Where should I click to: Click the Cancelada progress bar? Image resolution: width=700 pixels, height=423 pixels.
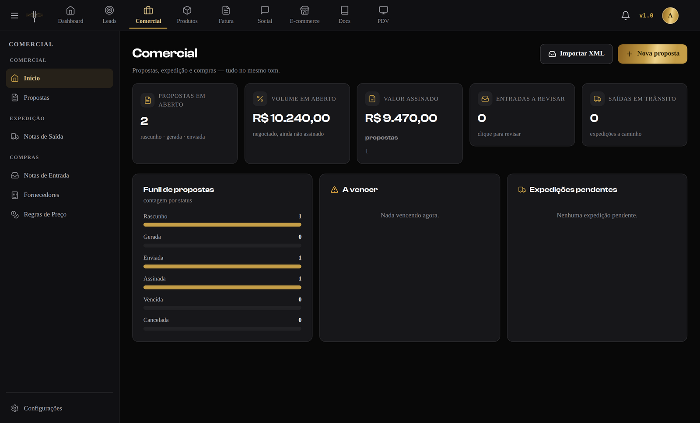click(x=222, y=329)
